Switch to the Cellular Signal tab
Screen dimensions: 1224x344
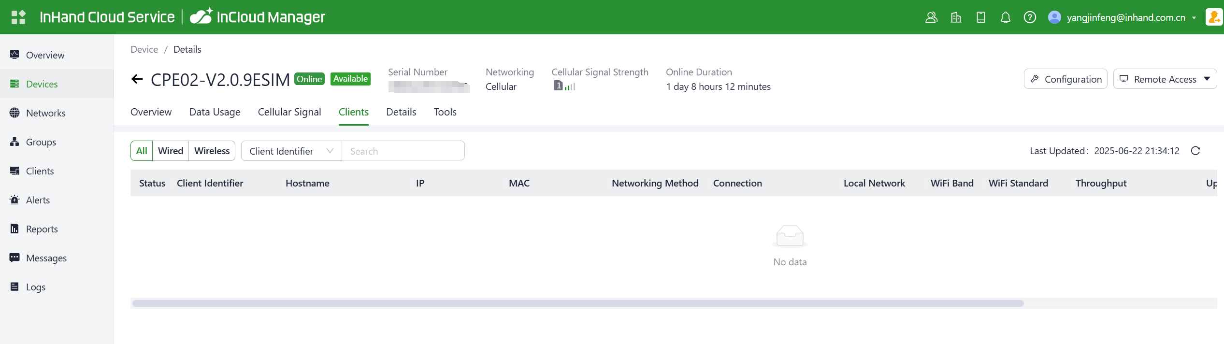pyautogui.click(x=289, y=112)
